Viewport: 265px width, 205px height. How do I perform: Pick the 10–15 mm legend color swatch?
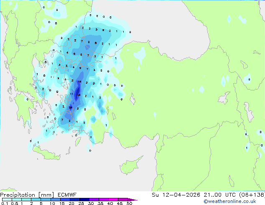tap(56, 200)
